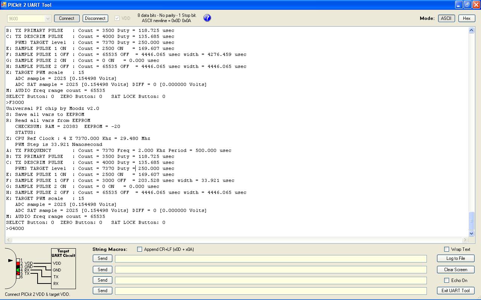Click the Target UART Circuit diagram
This screenshot has width=481, height=300.
tap(63, 268)
